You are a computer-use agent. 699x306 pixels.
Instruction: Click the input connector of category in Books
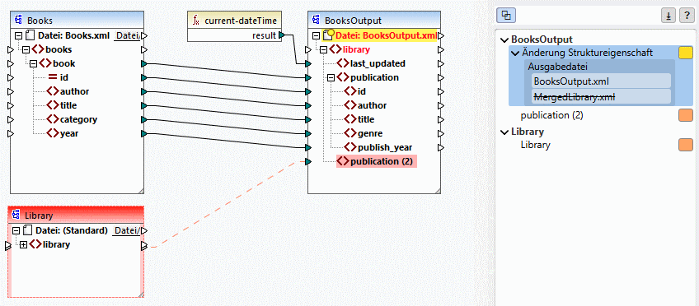tap(11, 119)
